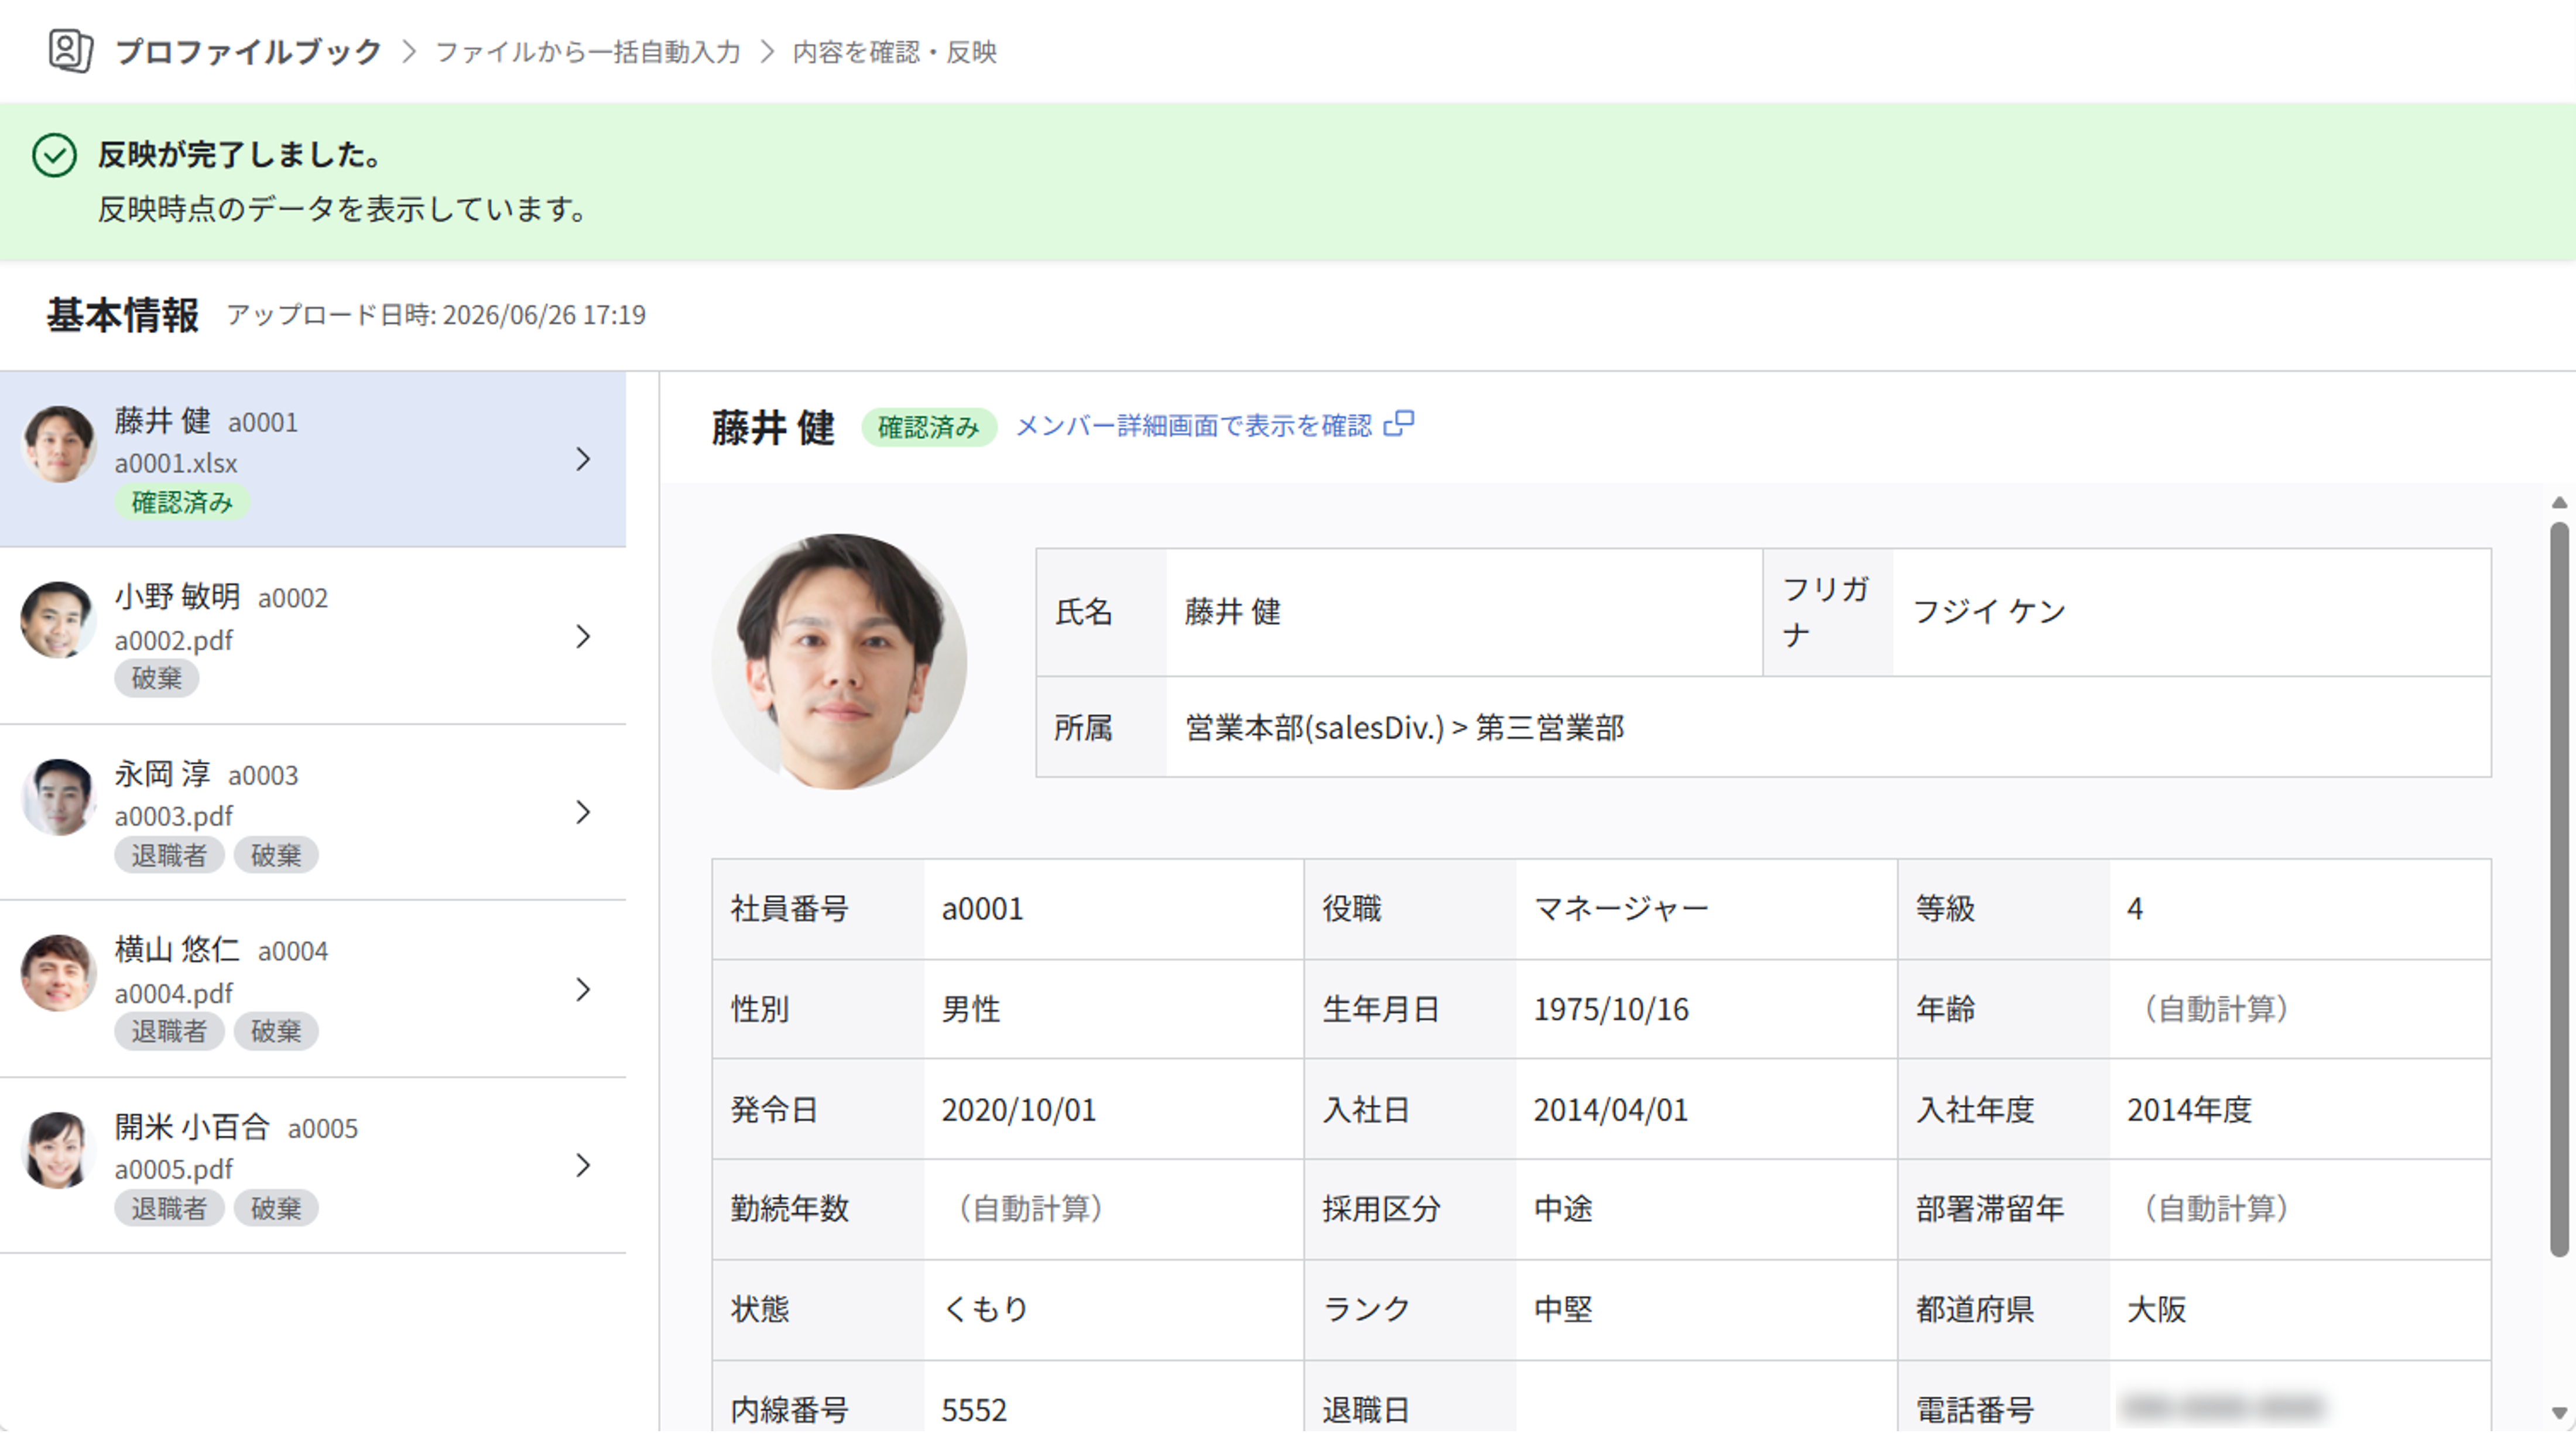Open the プロファイルブック breadcrumb link
Image resolution: width=2576 pixels, height=1440 pixels.
click(x=248, y=52)
